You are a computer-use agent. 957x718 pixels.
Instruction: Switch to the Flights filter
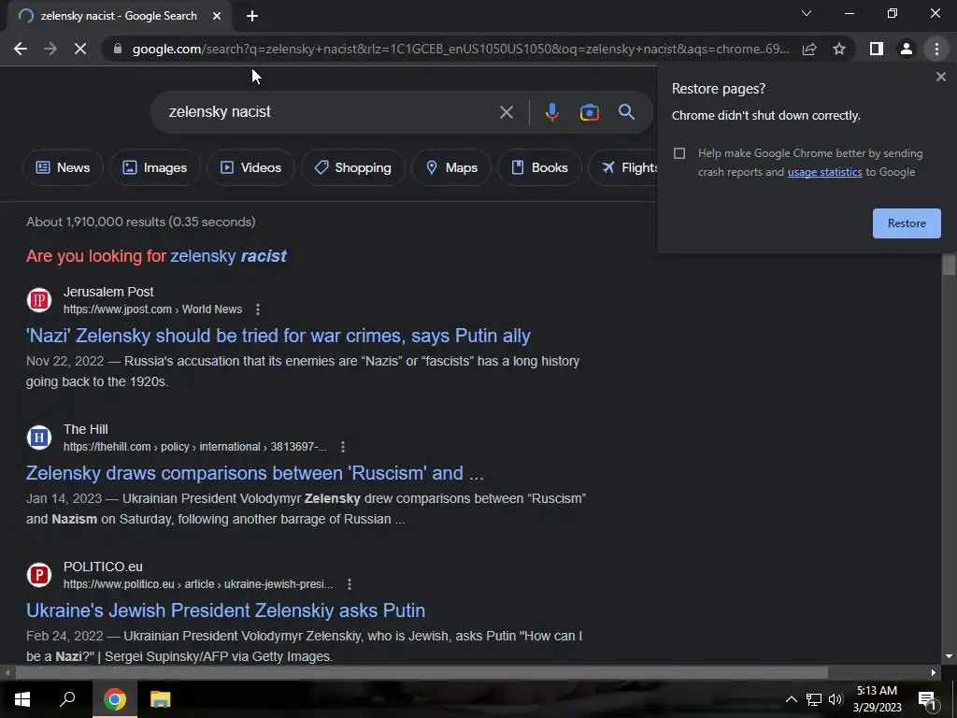coord(623,167)
